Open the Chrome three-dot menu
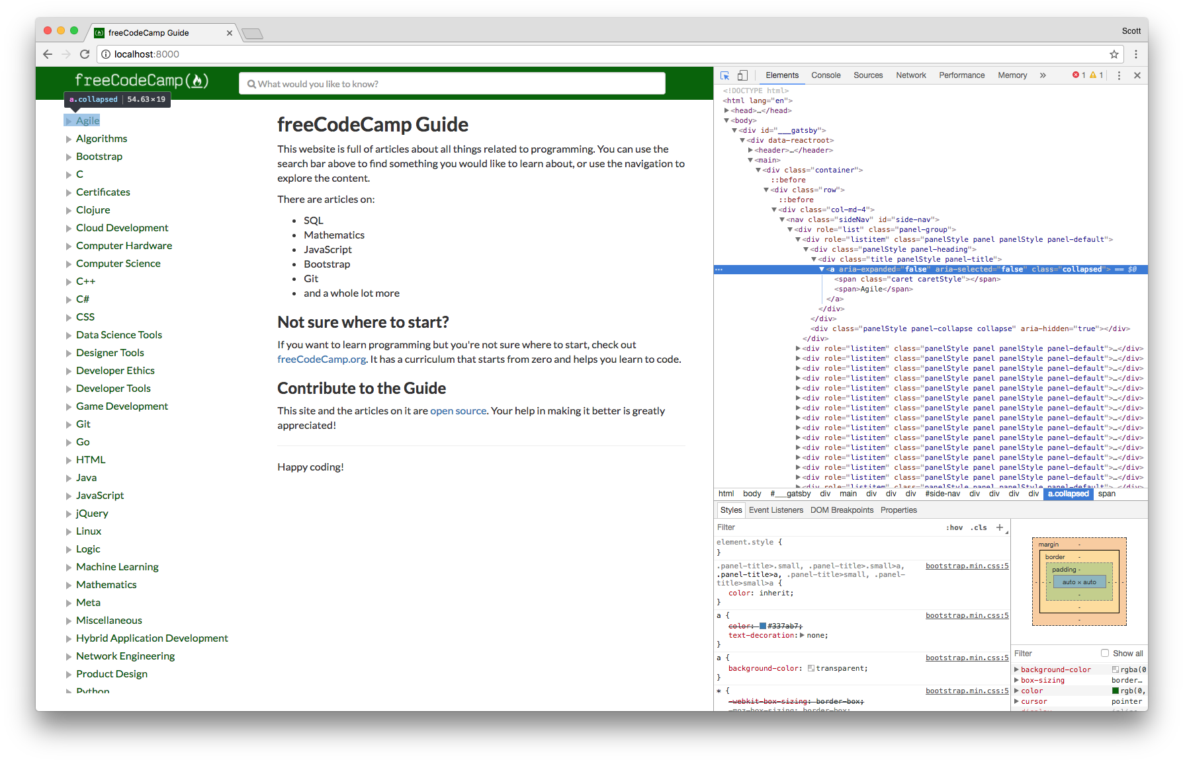 (x=1136, y=54)
